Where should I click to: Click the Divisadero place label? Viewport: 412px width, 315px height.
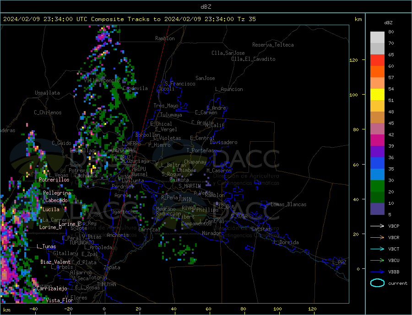[x=223, y=142]
